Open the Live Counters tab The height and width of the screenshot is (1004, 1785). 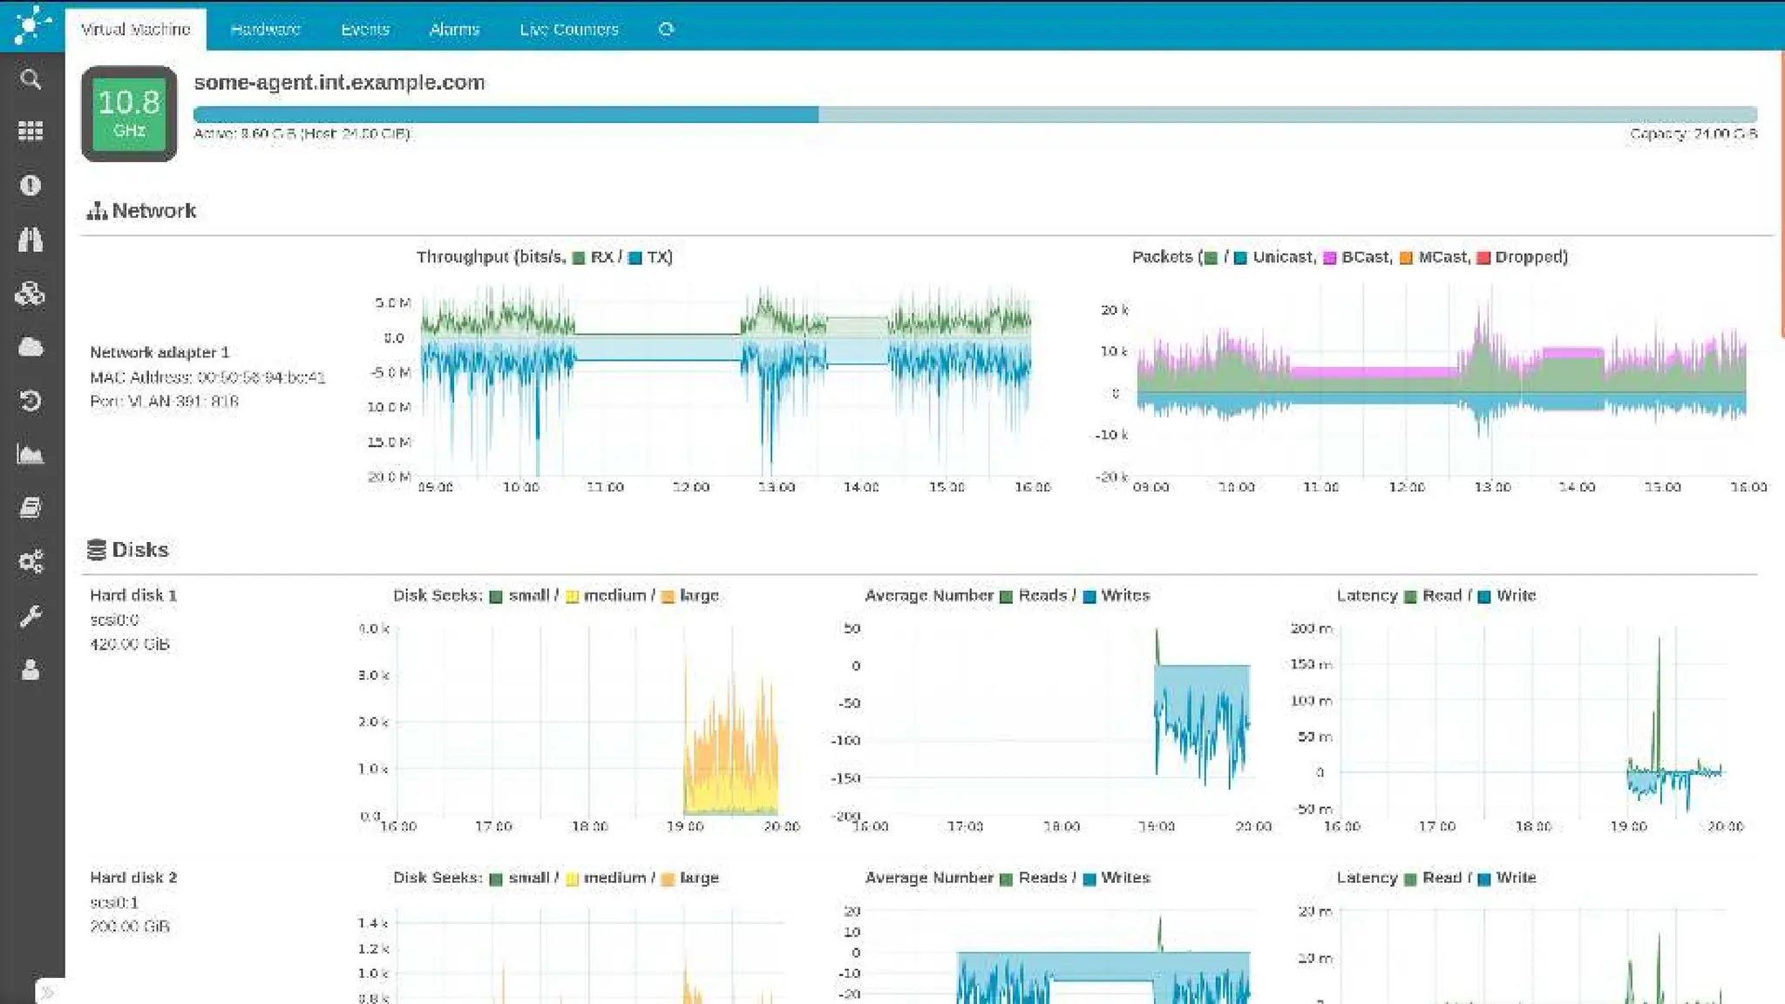click(568, 29)
